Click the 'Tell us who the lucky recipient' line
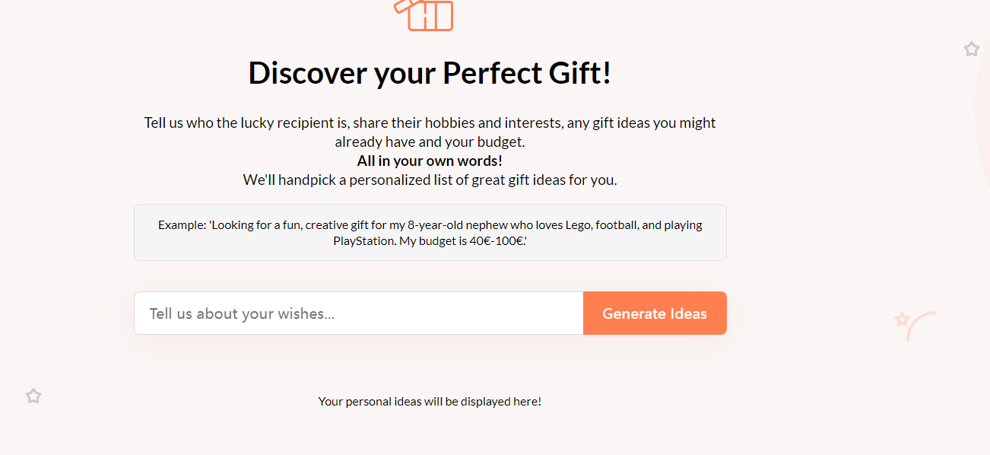 coord(430,123)
